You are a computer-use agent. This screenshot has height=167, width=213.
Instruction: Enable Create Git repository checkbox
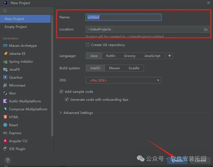[88, 45]
